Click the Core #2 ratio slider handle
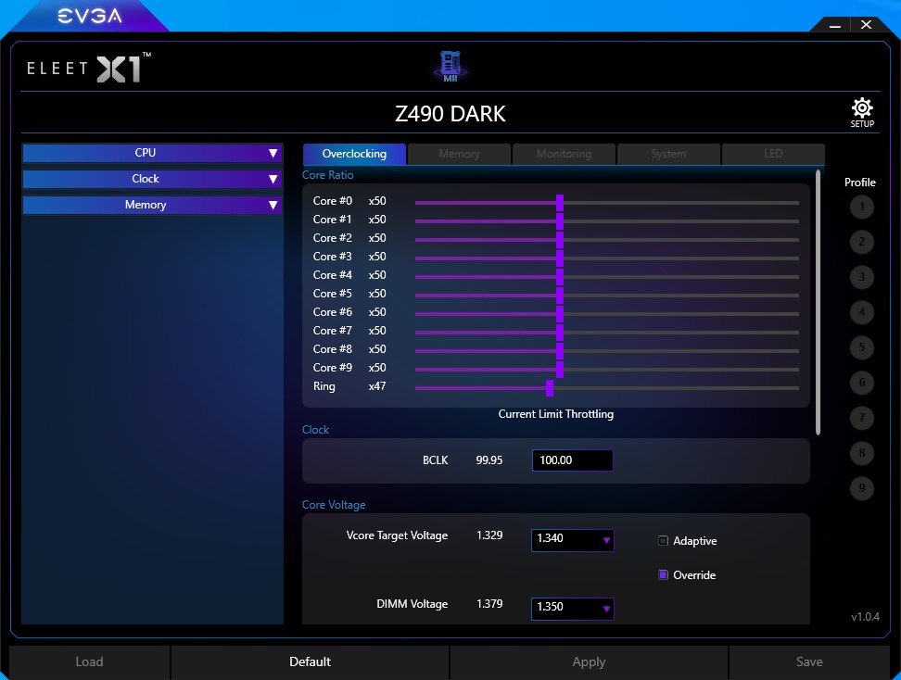Screen dimensions: 901x680 tap(560, 240)
